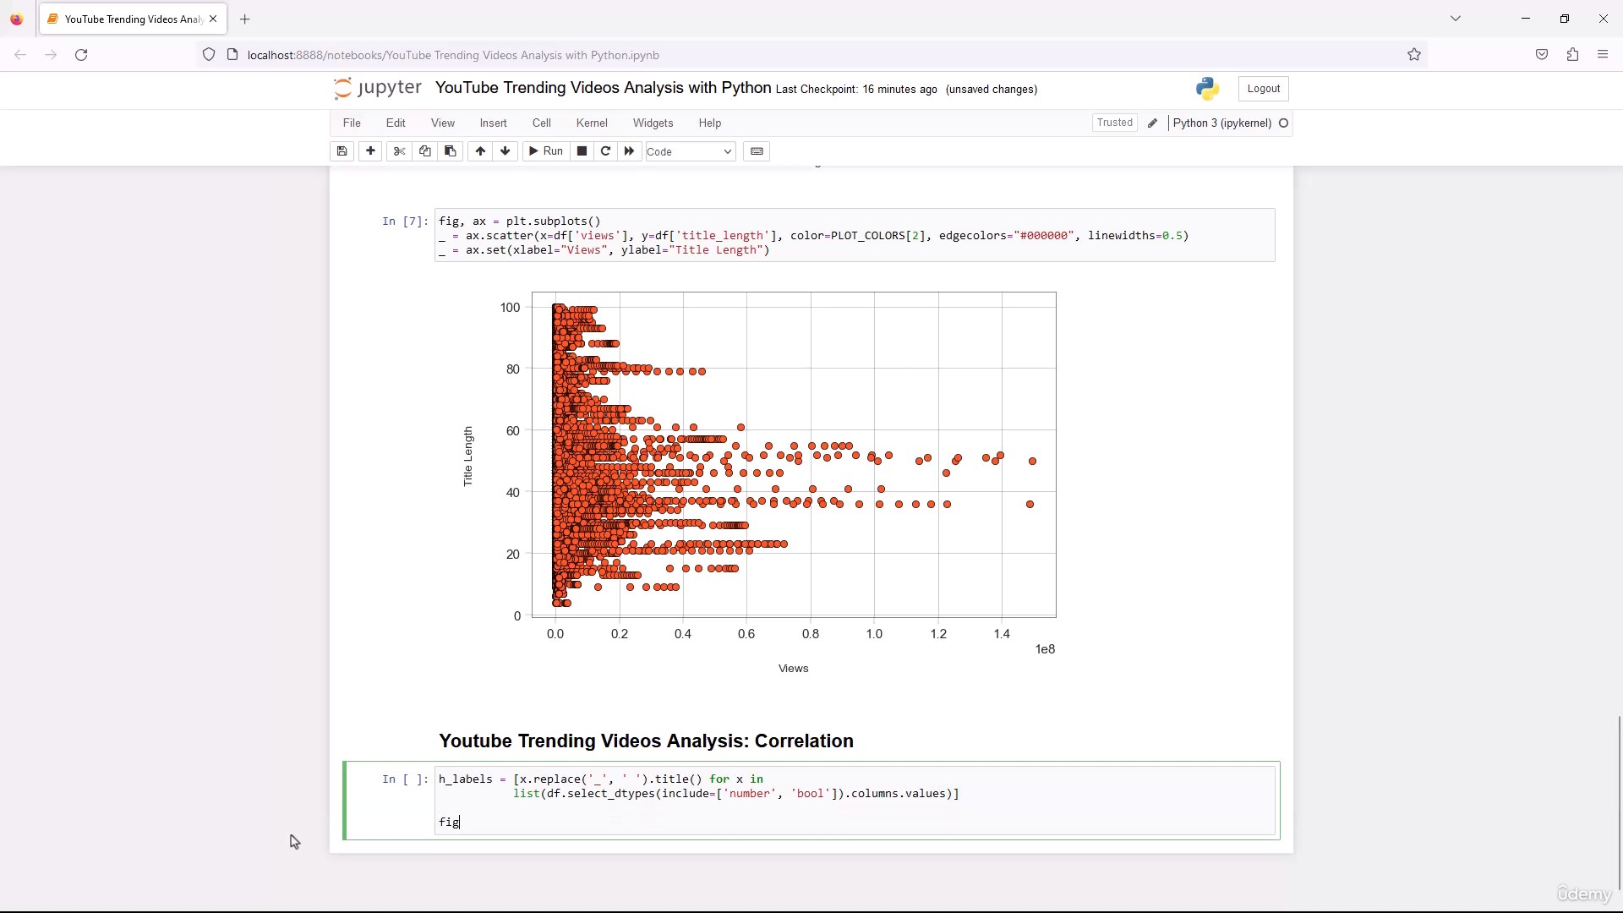1623x913 pixels.
Task: Move selected cell down arrow
Action: pyautogui.click(x=505, y=151)
